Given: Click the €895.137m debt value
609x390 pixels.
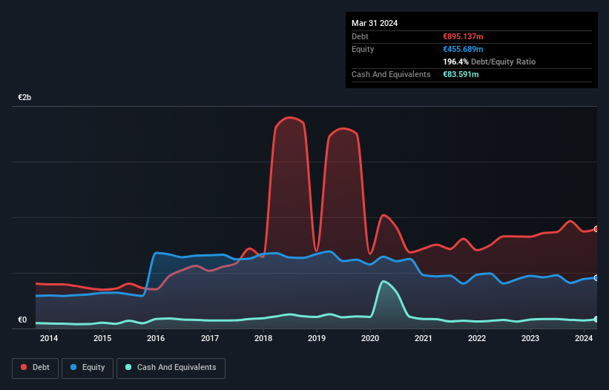Looking at the screenshot, I should [463, 36].
